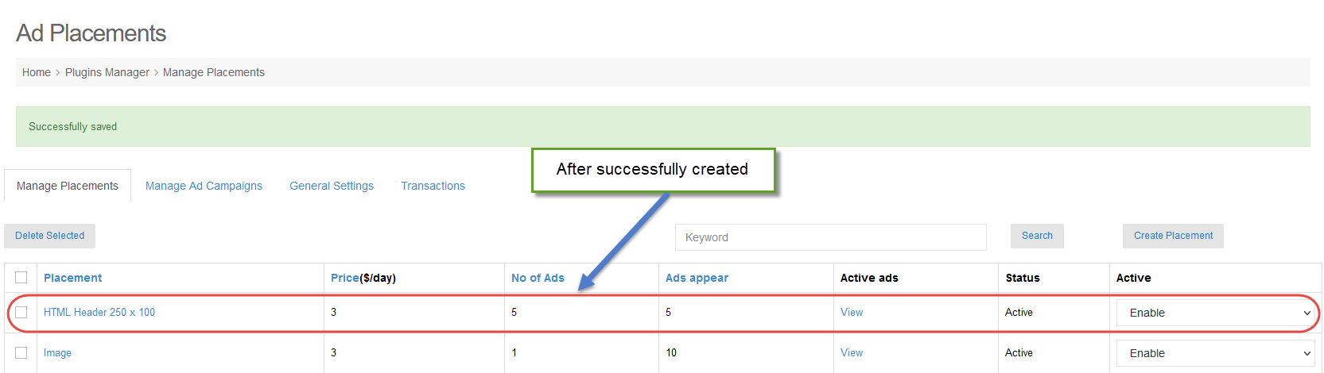Sort table by No of Ads column
This screenshot has width=1324, height=373.
pos(538,278)
